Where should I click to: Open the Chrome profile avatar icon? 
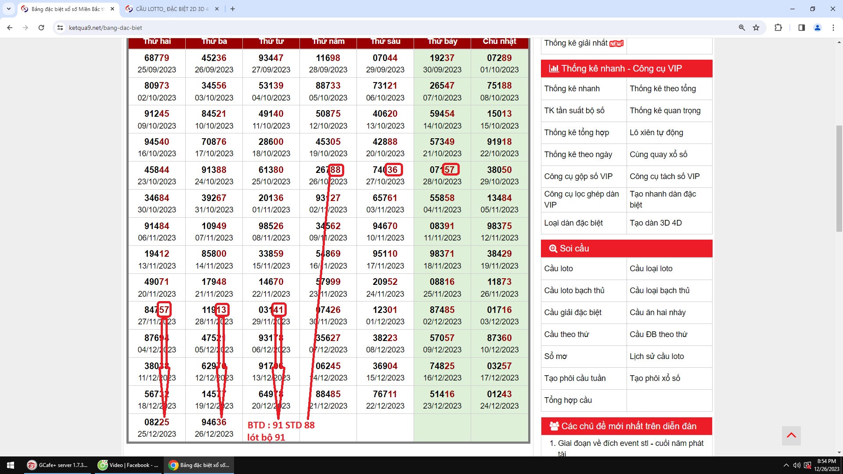(818, 28)
